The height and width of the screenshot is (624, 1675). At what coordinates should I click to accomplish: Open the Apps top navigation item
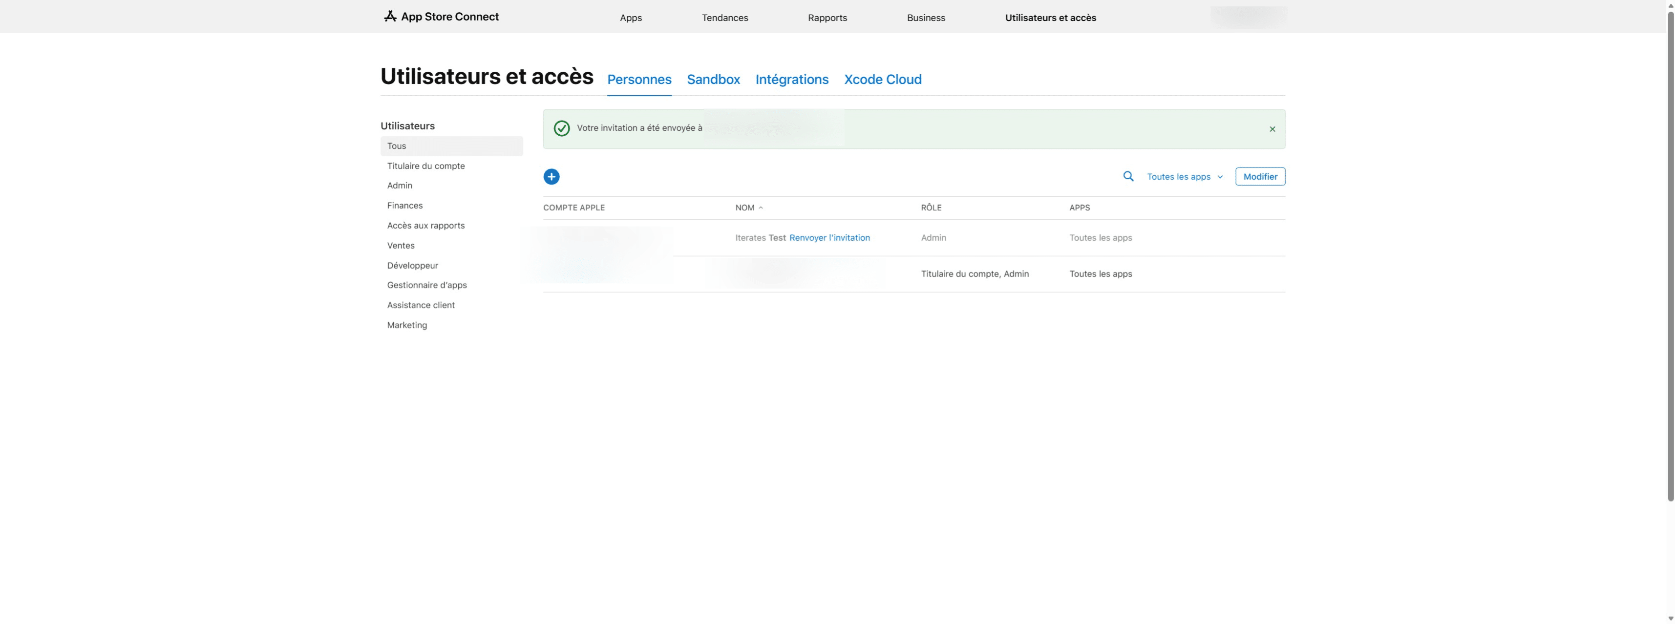[x=631, y=18]
